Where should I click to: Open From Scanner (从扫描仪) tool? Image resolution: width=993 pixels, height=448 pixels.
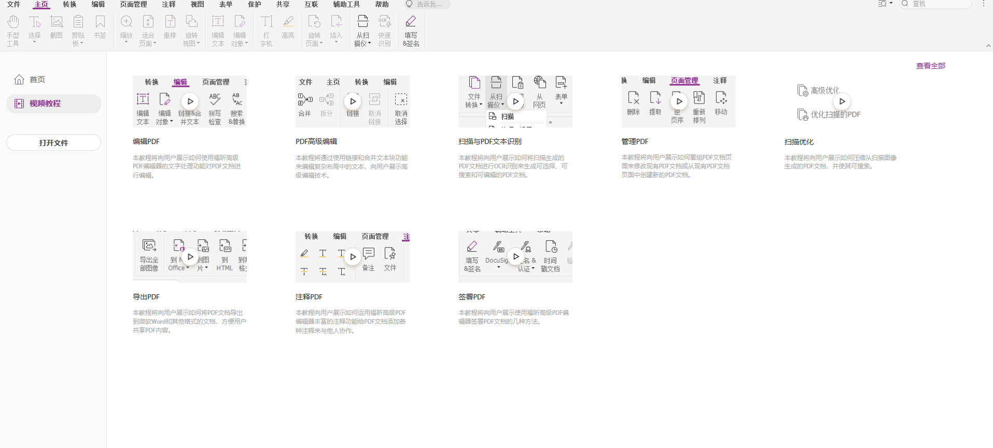coord(362,30)
